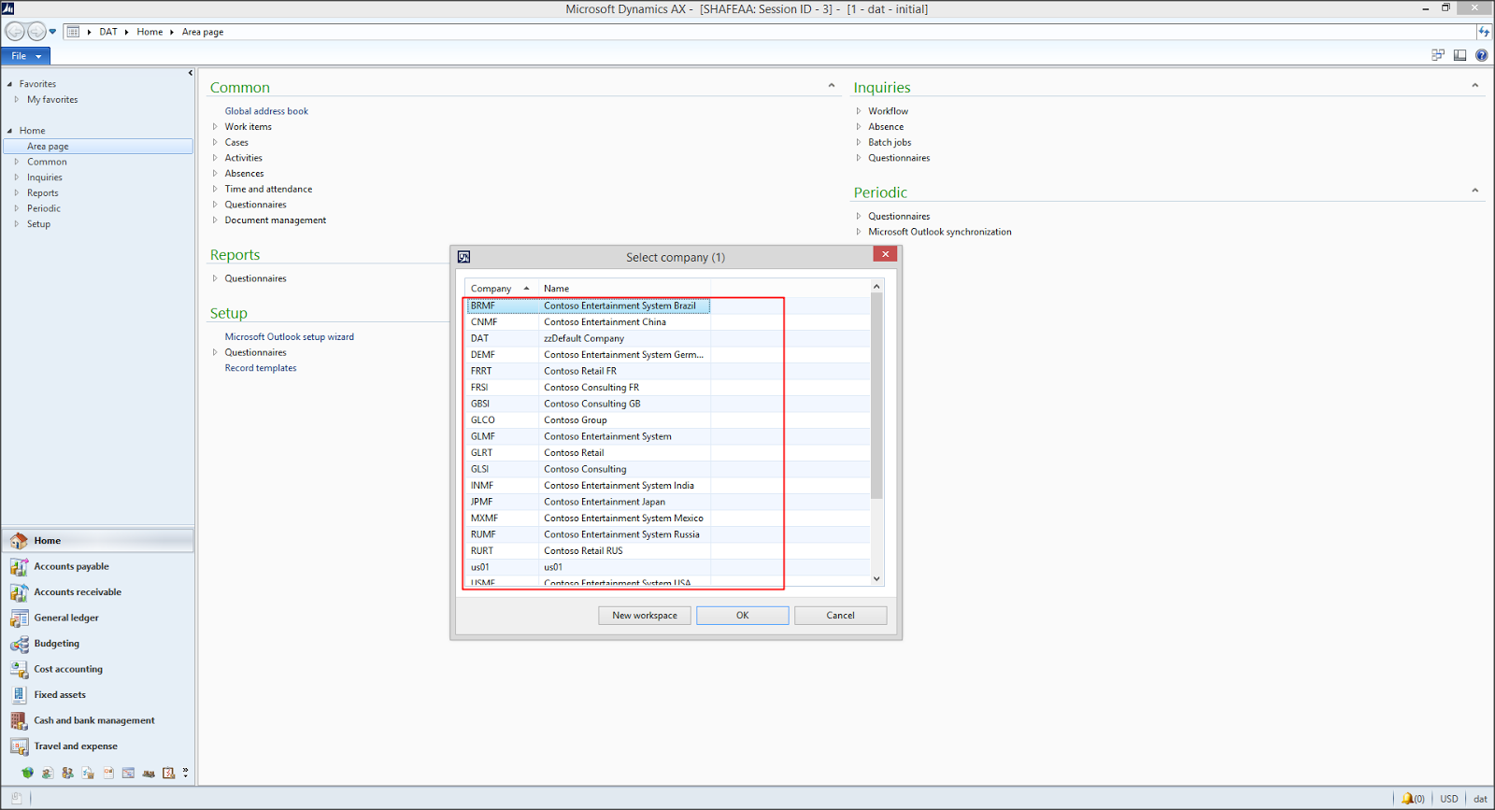
Task: Close the Select company dialog
Action: pyautogui.click(x=885, y=254)
